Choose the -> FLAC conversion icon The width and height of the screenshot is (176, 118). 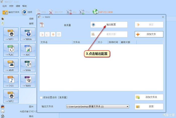pos(11,50)
